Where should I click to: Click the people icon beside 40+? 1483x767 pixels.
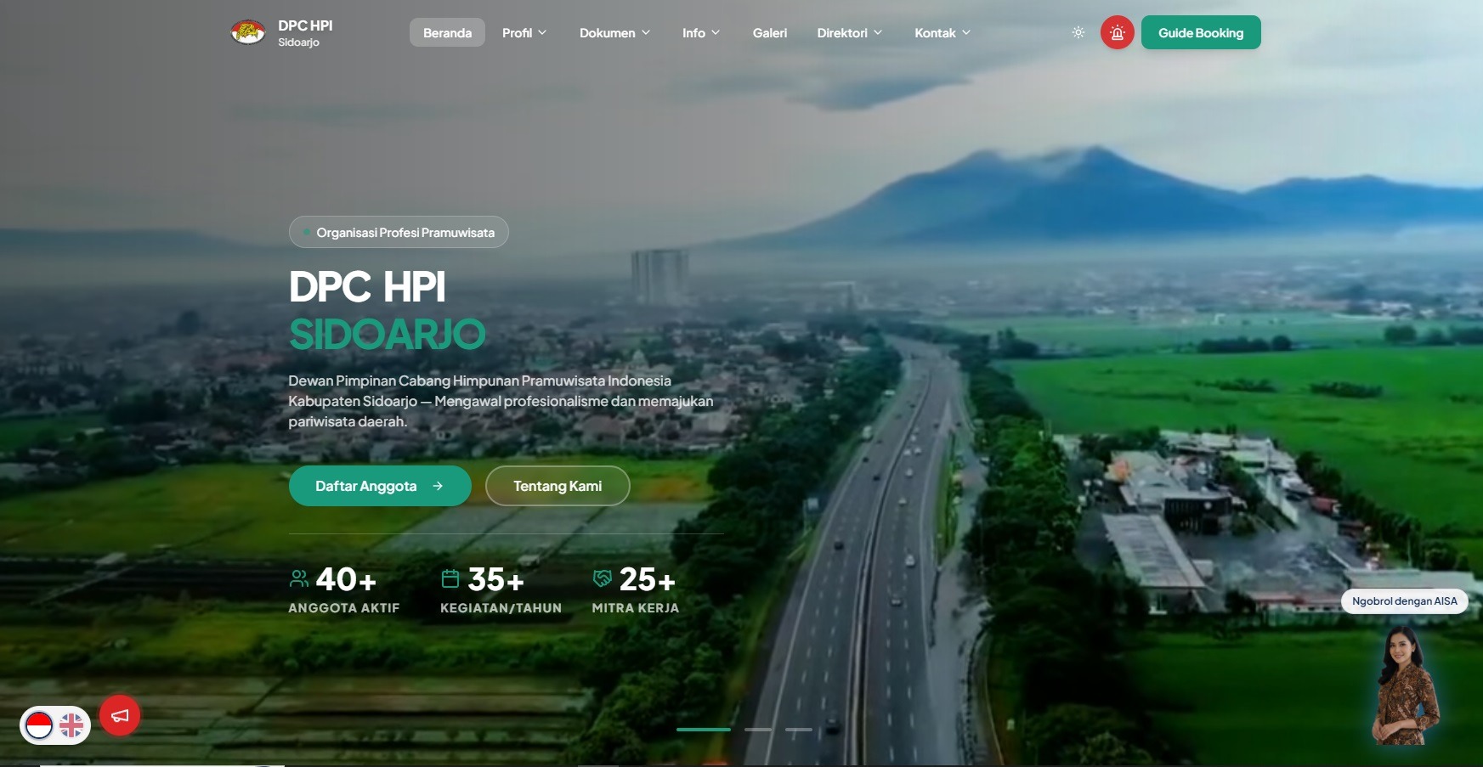click(x=299, y=579)
